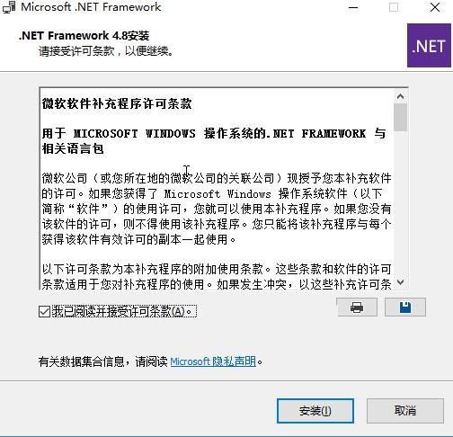Click the 取消 cancel button
453x437 pixels.
click(x=405, y=411)
